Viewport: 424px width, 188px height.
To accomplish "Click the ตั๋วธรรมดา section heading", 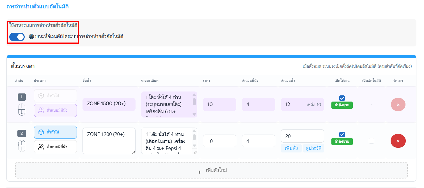I will [x=23, y=66].
